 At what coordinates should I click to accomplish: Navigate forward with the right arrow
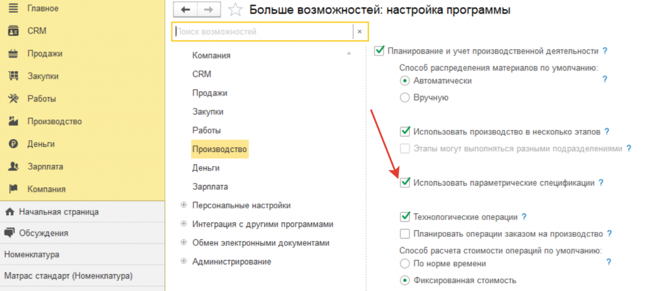tap(208, 9)
